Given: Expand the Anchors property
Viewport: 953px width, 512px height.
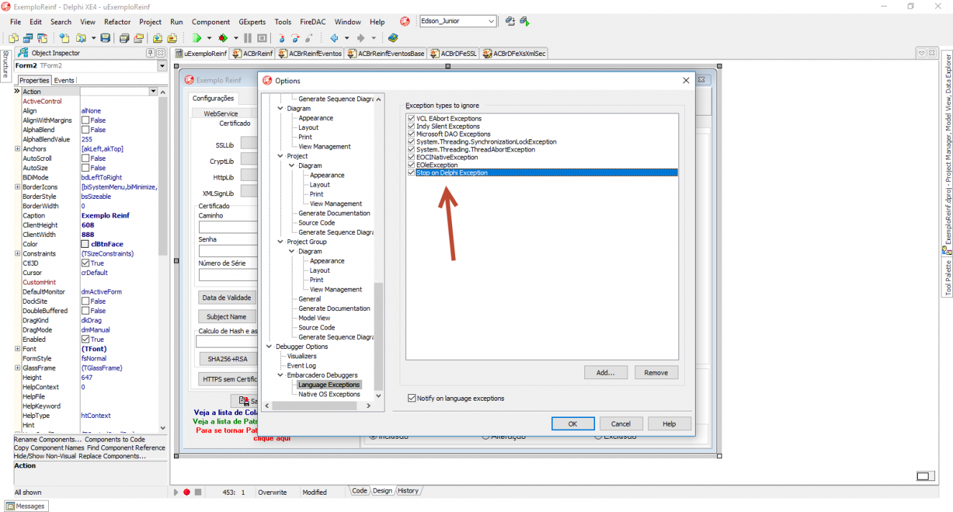Looking at the screenshot, I should (17, 149).
